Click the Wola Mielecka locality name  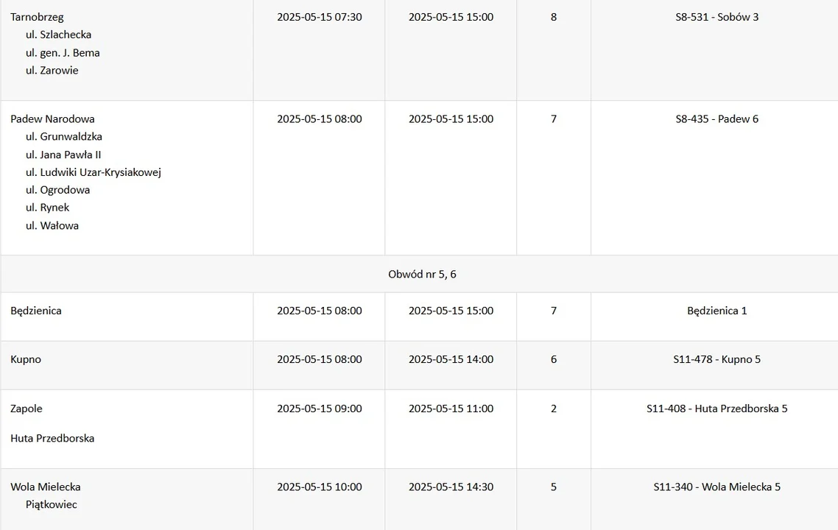46,487
